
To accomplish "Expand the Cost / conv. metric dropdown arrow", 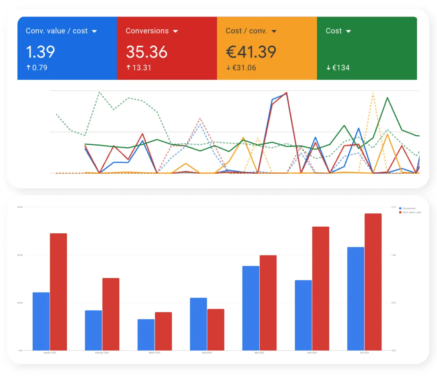I will pos(274,31).
